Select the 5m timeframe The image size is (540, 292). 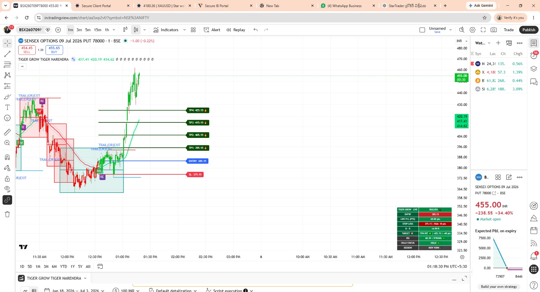pos(88,30)
